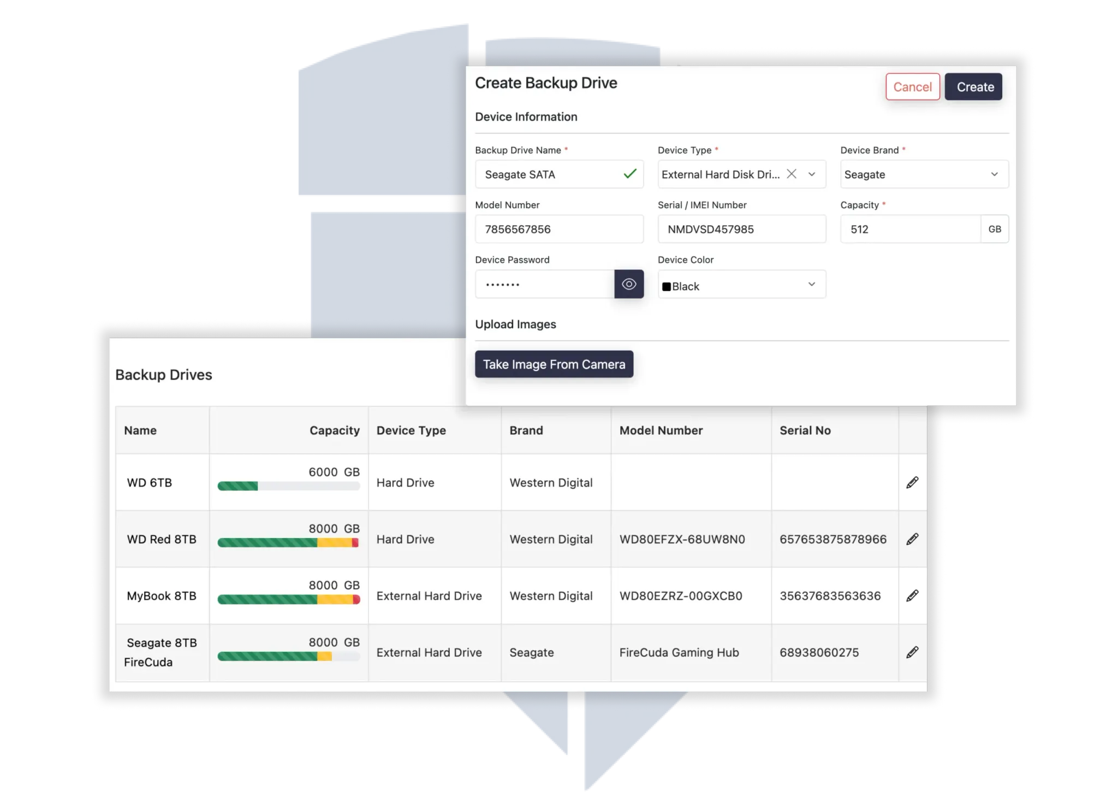Image resolution: width=1118 pixels, height=803 pixels.
Task: Open the Device Color Black dropdown
Action: point(742,284)
